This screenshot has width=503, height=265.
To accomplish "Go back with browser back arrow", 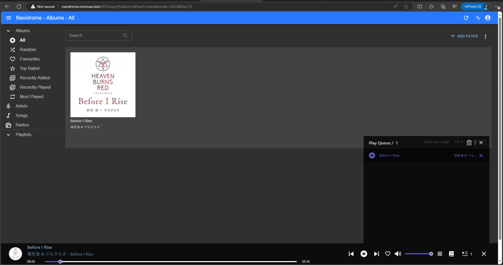I will click(7, 6).
